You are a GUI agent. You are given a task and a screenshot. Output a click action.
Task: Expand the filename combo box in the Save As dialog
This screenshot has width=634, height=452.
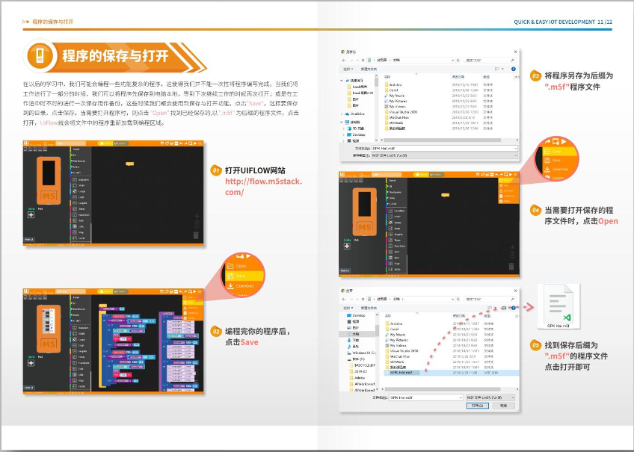(x=514, y=149)
